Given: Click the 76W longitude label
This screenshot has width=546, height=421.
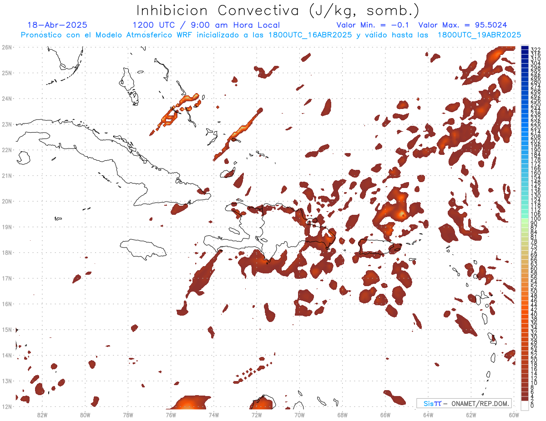Looking at the screenshot, I should (x=171, y=414).
